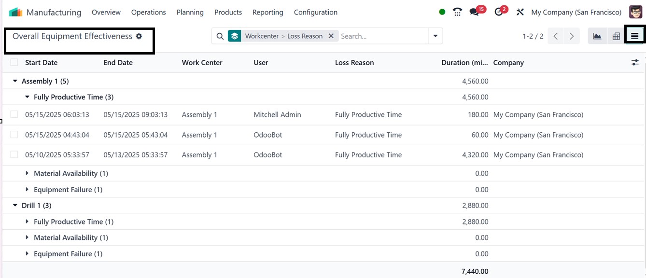Open the activities clock icon
Image resolution: width=646 pixels, height=278 pixels.
click(499, 12)
